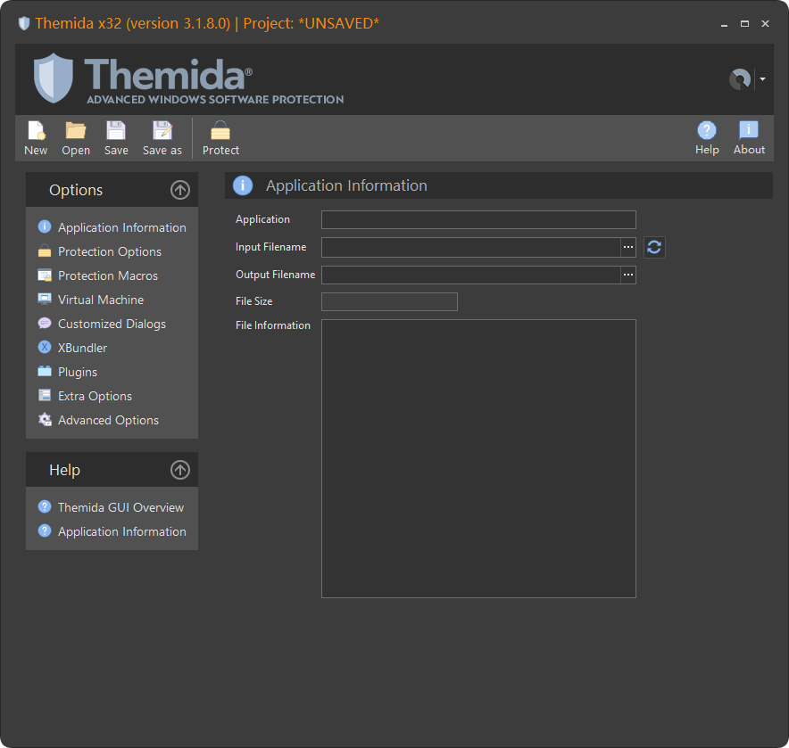
Task: Click the Application name input field
Action: point(478,220)
